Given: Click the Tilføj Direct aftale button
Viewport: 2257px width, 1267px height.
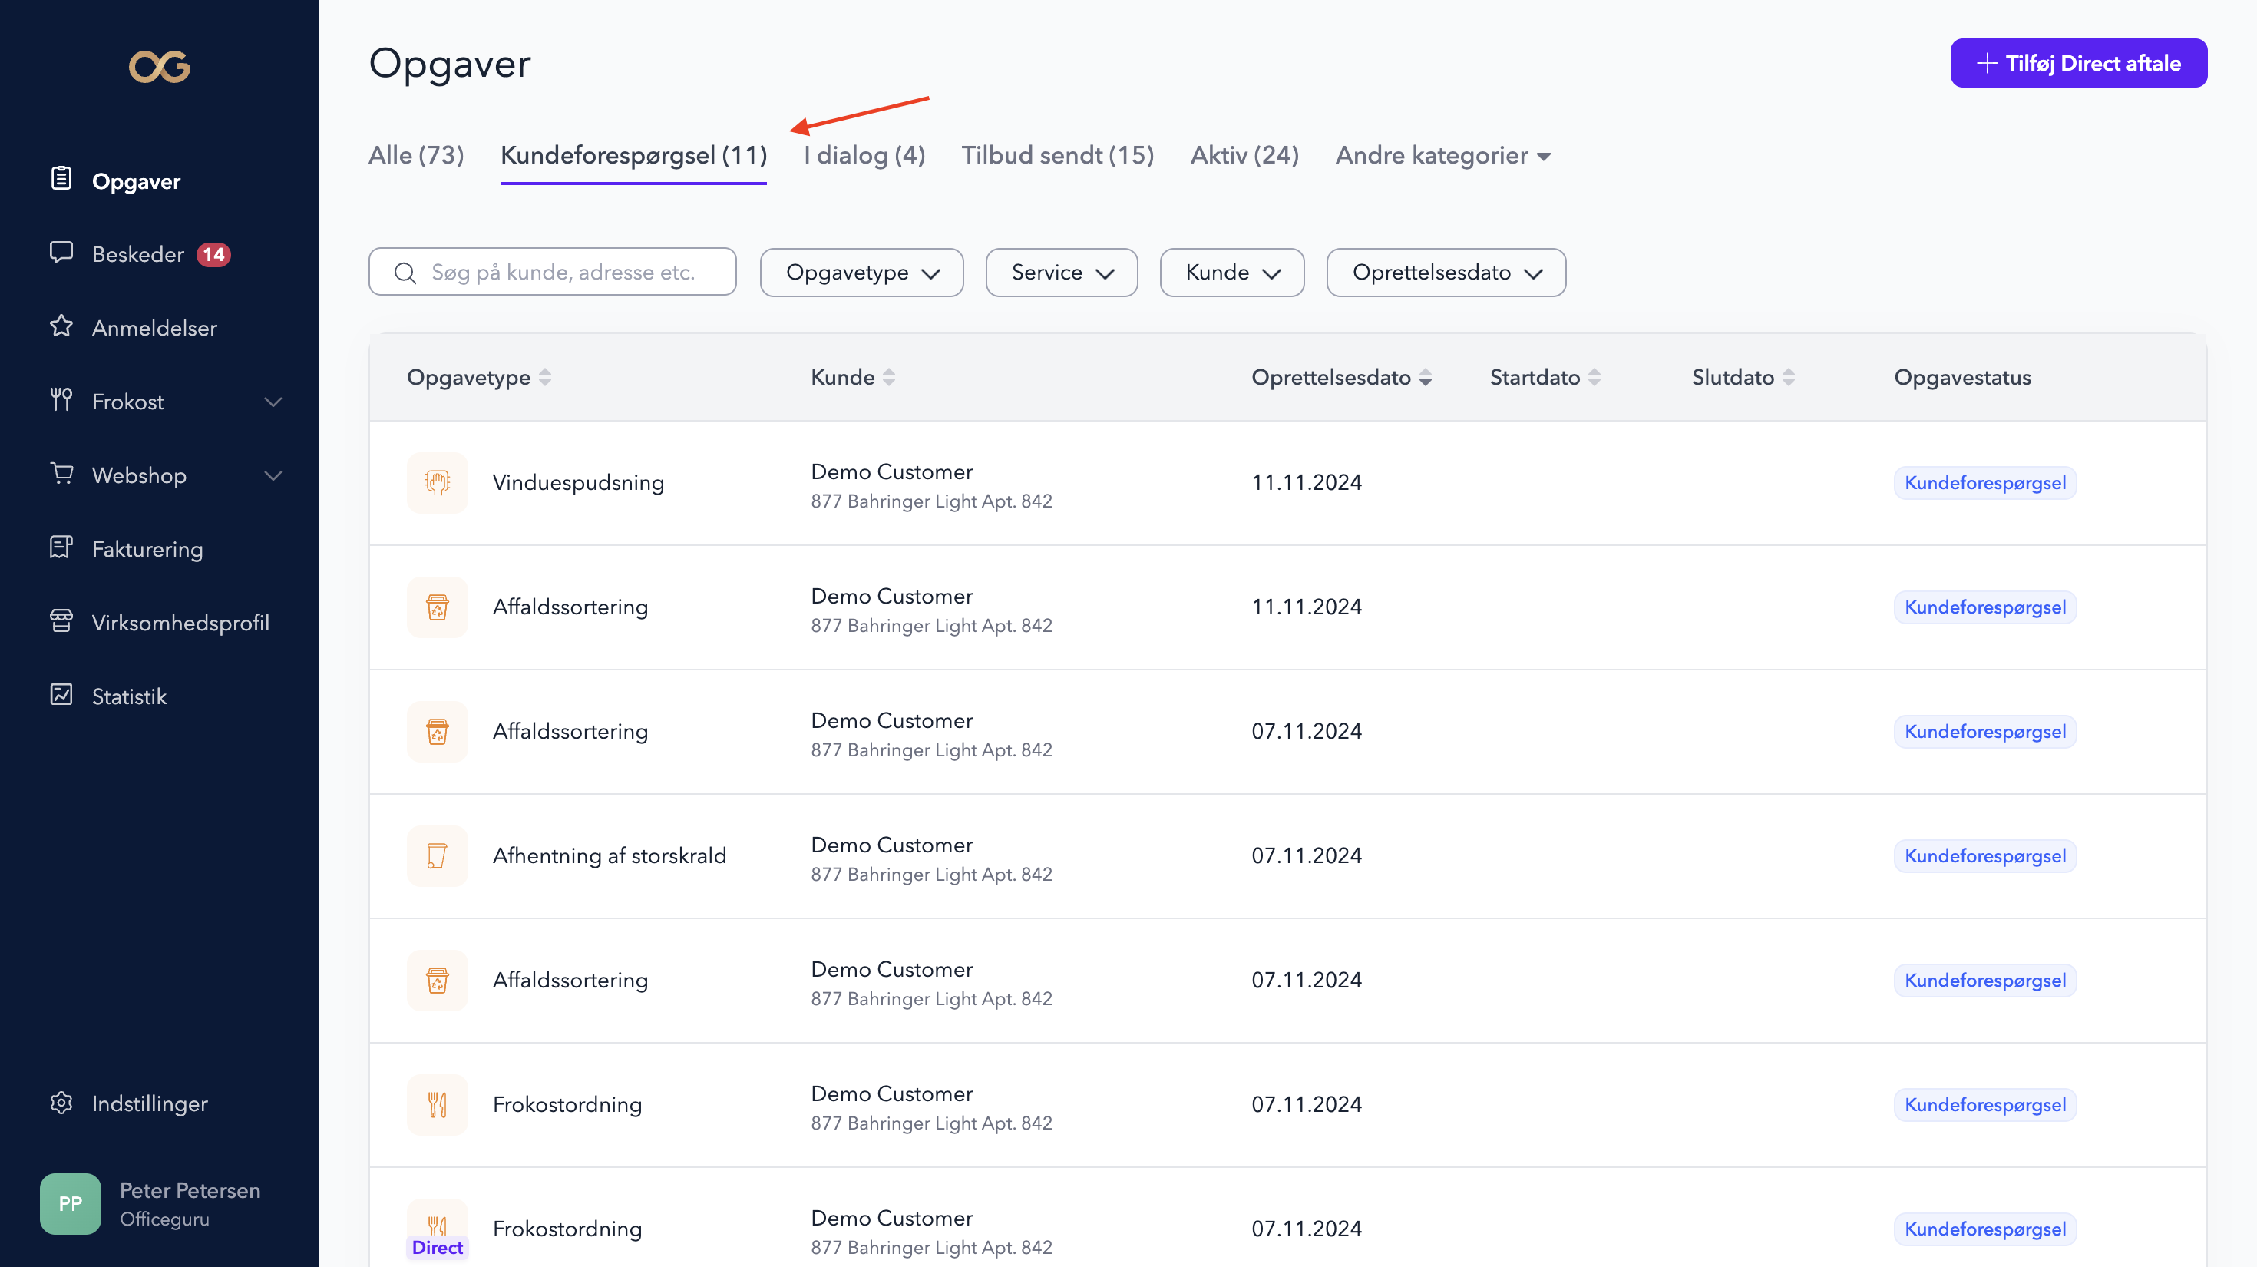Looking at the screenshot, I should tap(2077, 63).
